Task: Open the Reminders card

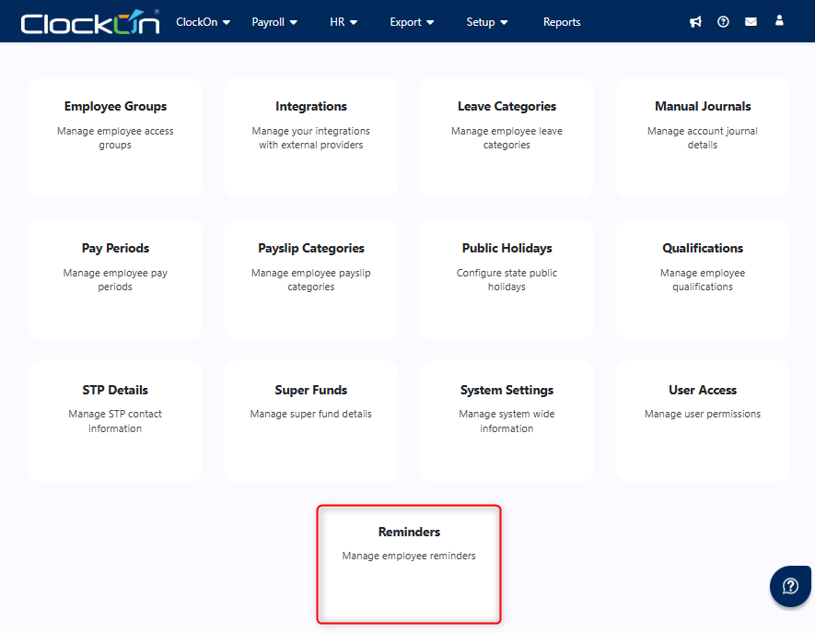Action: coord(409,564)
